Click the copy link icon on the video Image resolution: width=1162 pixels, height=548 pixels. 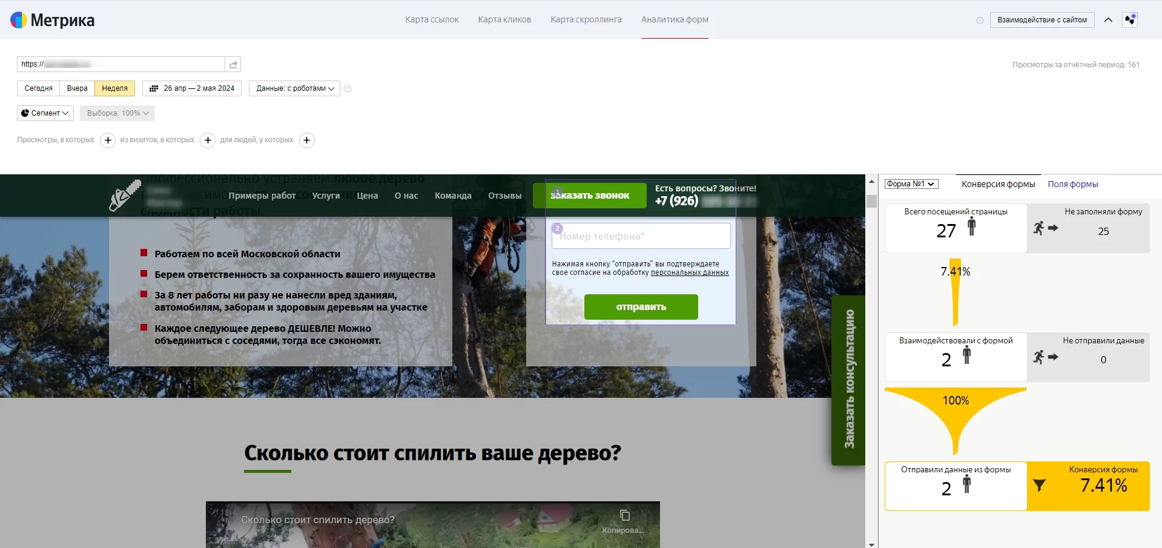(x=624, y=515)
